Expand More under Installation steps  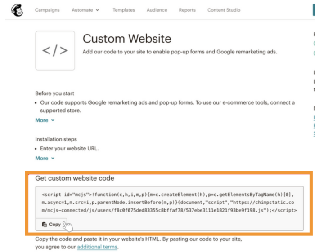45,159
